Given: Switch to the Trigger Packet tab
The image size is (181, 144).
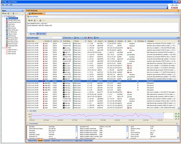Looking at the screenshot, I should tap(79, 140).
